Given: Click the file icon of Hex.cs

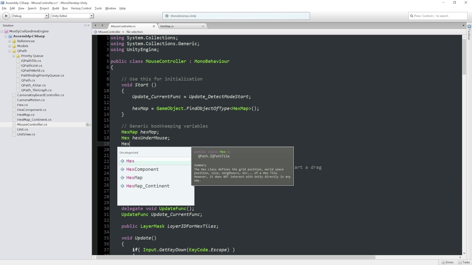Looking at the screenshot, I should [x=14, y=105].
